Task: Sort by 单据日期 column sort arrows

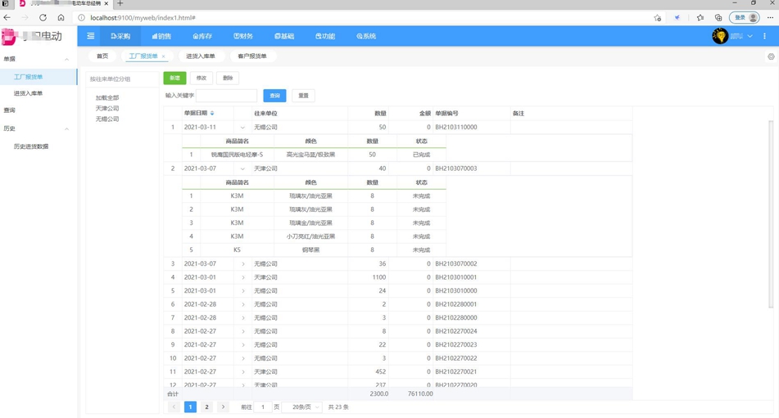Action: click(212, 113)
